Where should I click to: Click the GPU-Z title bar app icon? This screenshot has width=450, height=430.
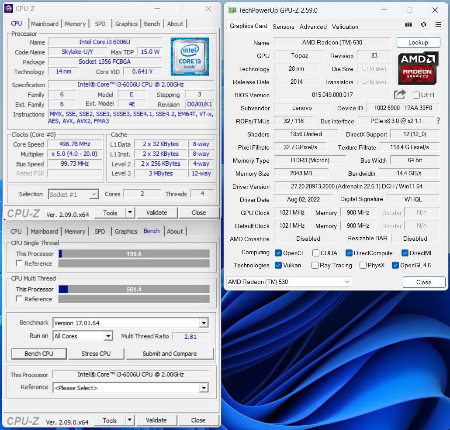point(232,10)
